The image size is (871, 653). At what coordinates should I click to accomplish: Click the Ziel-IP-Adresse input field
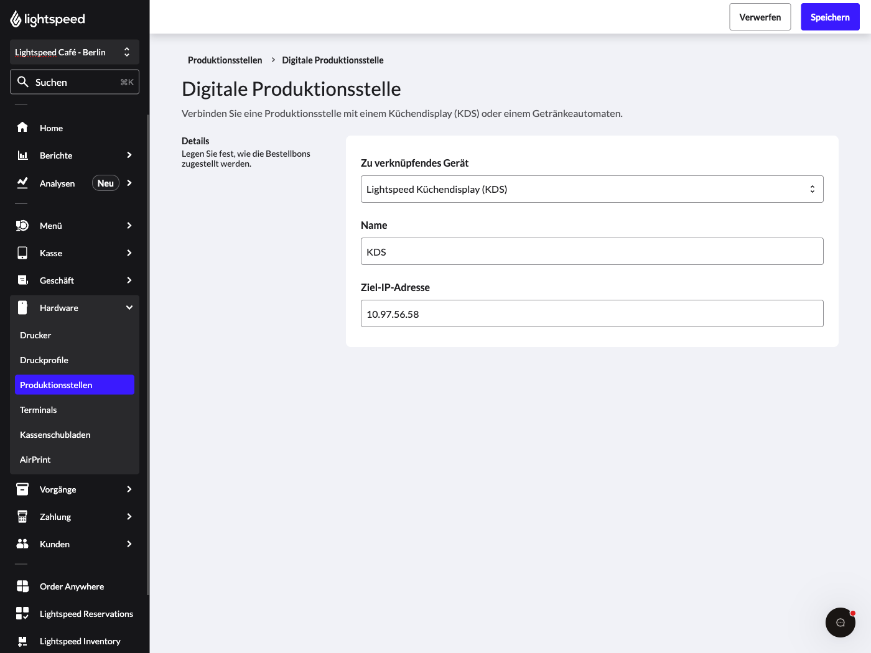tap(592, 313)
